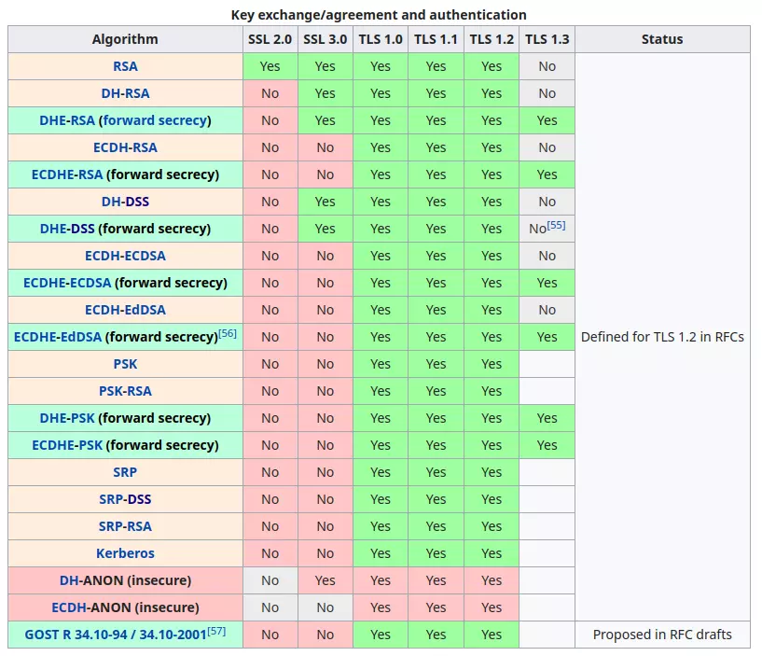The image size is (762, 656).
Task: Click forward secrecy link in DHE-RSA row
Action: [x=156, y=120]
